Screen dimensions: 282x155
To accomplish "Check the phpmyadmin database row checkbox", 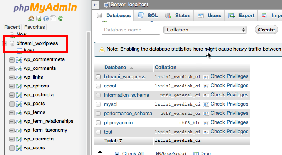I will click(x=99, y=123).
